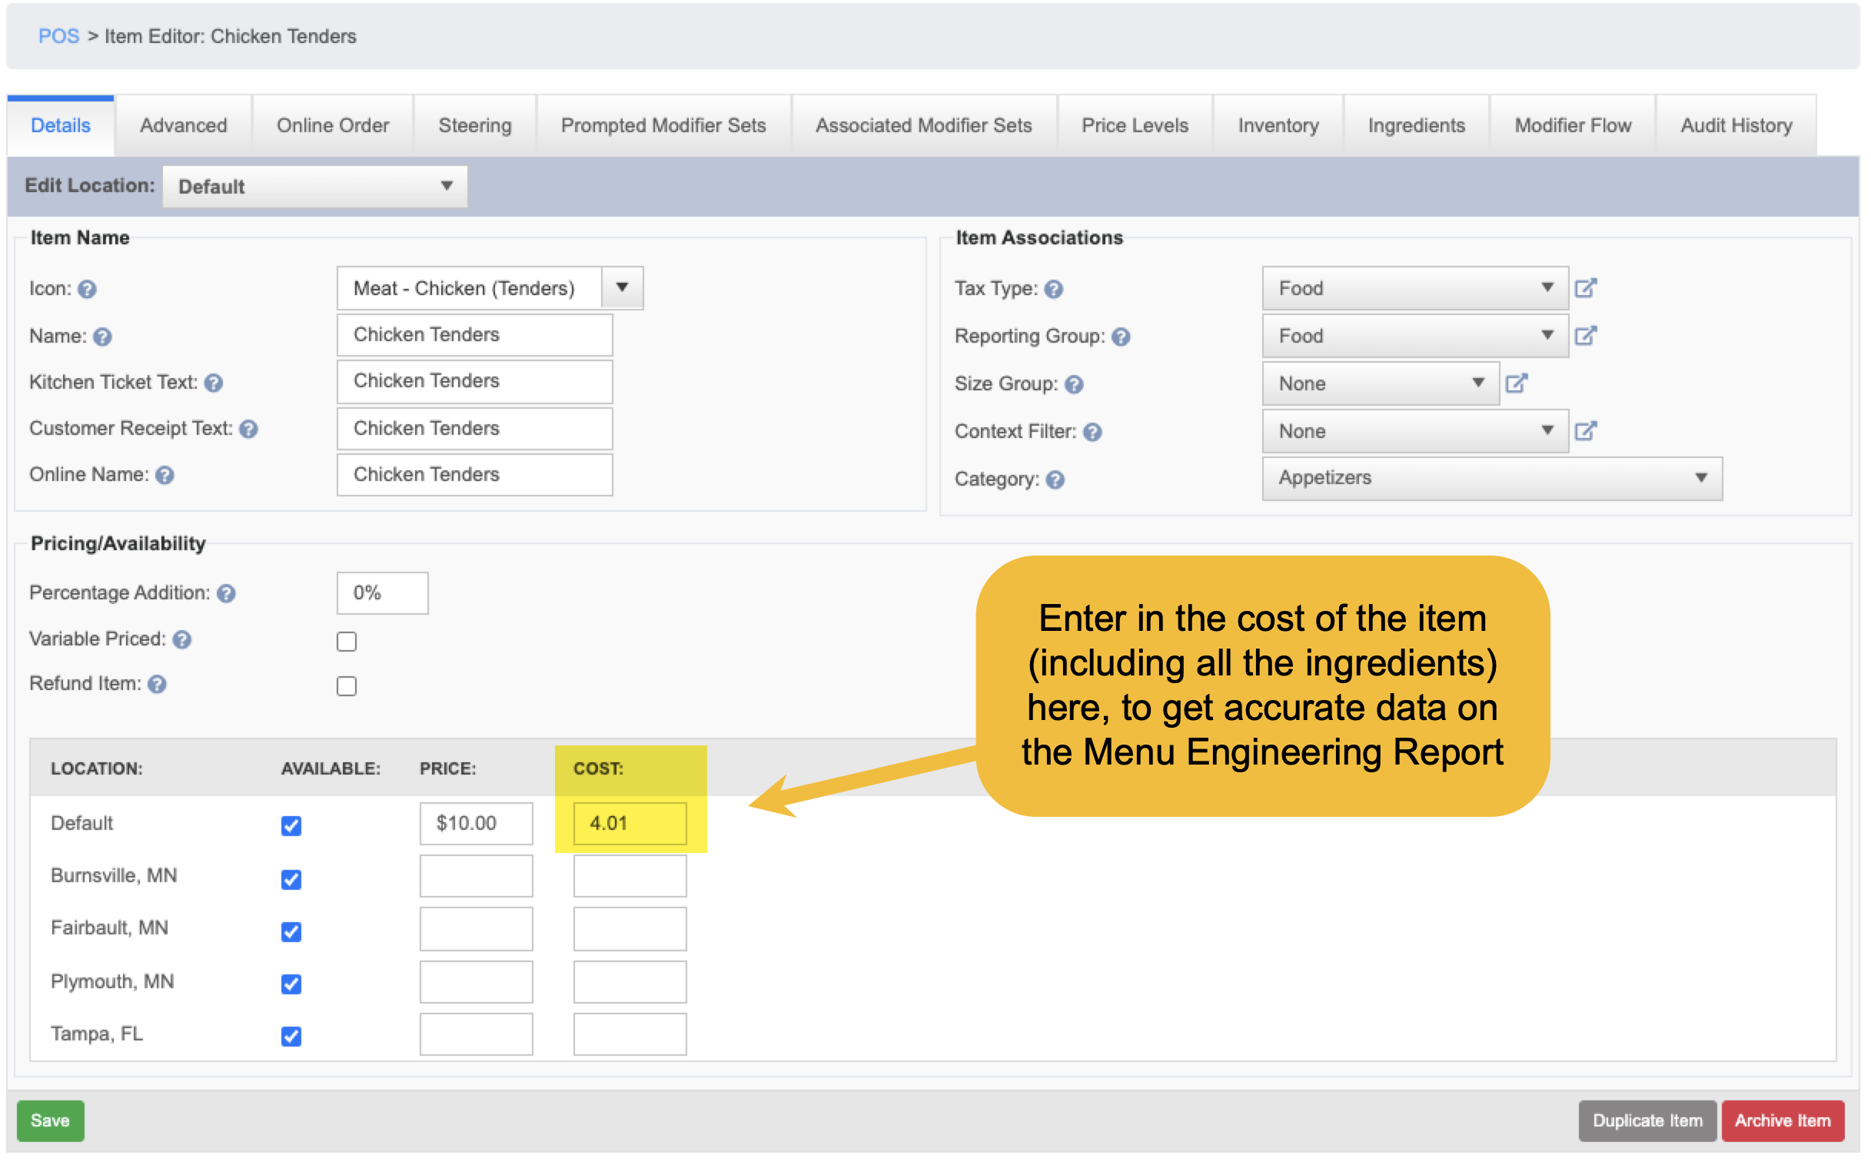The image size is (1871, 1168).
Task: Expand the Edit Location dropdown
Action: pos(315,187)
